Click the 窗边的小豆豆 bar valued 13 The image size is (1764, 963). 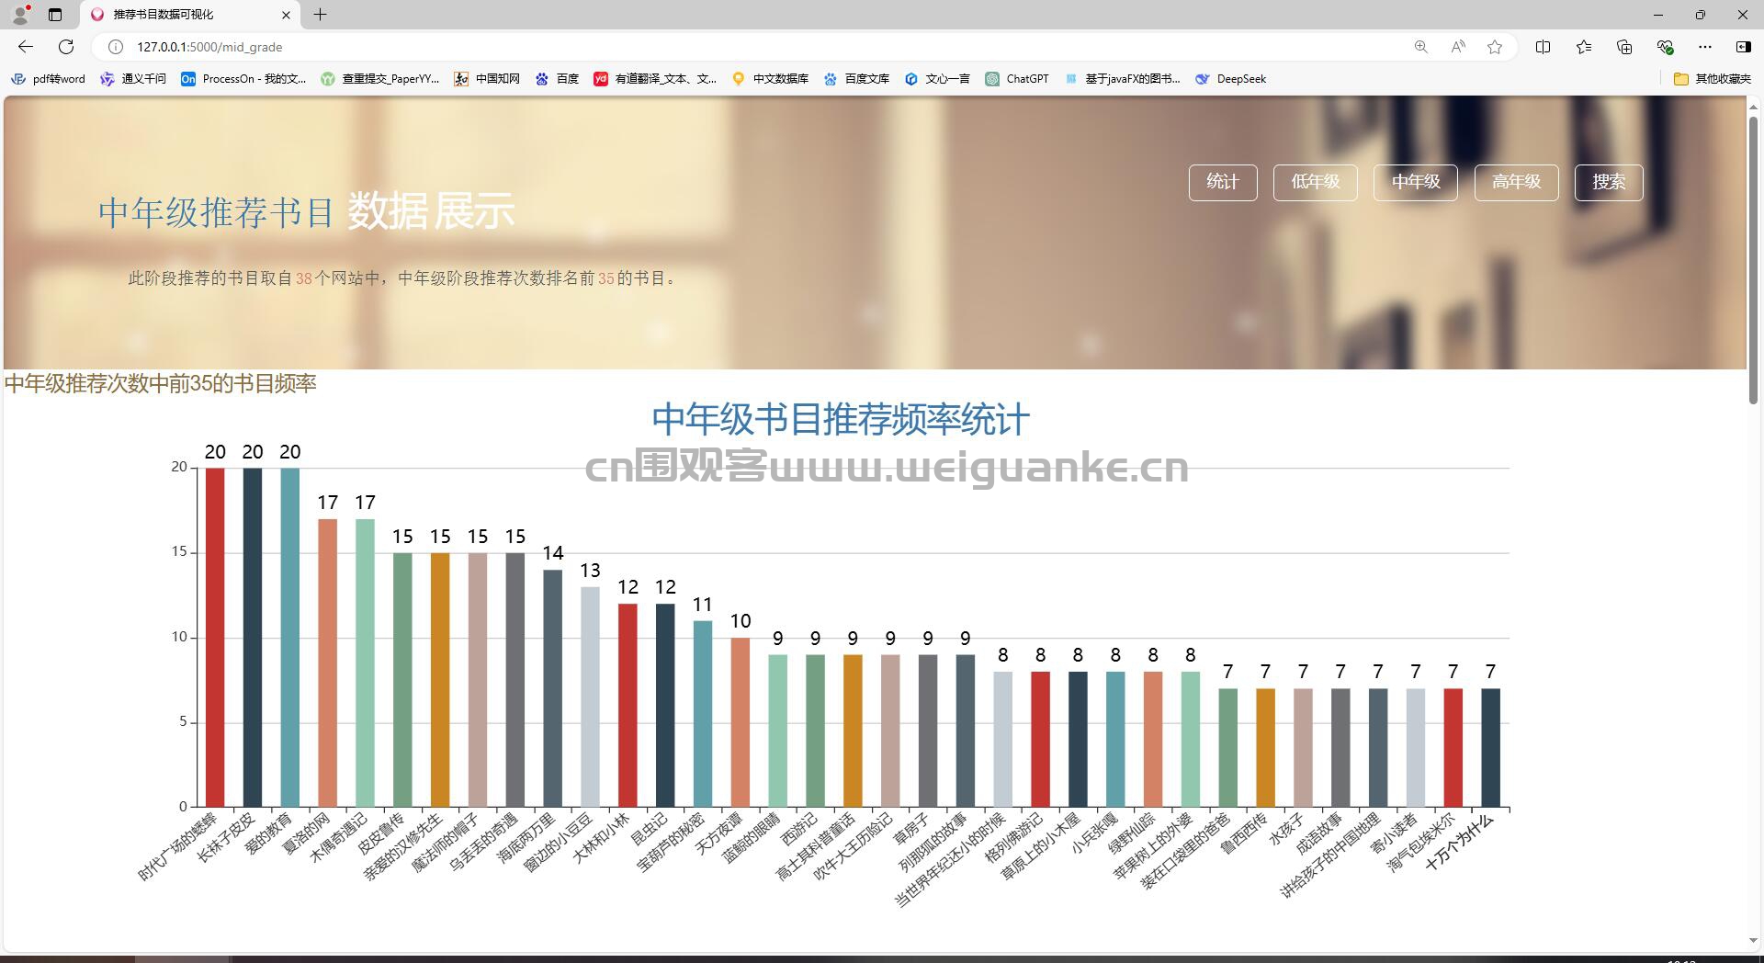click(x=590, y=697)
